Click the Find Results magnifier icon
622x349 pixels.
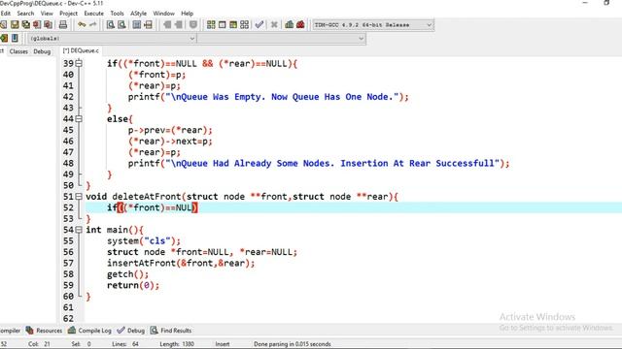coord(155,330)
